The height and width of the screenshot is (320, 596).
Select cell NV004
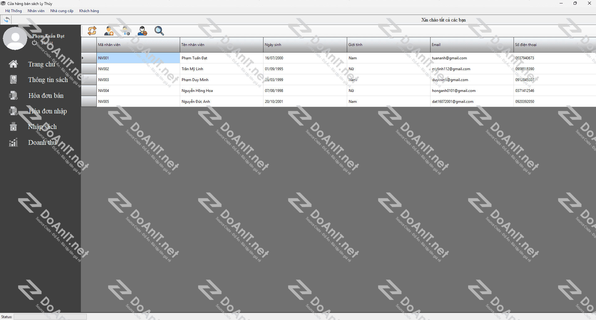click(x=138, y=90)
